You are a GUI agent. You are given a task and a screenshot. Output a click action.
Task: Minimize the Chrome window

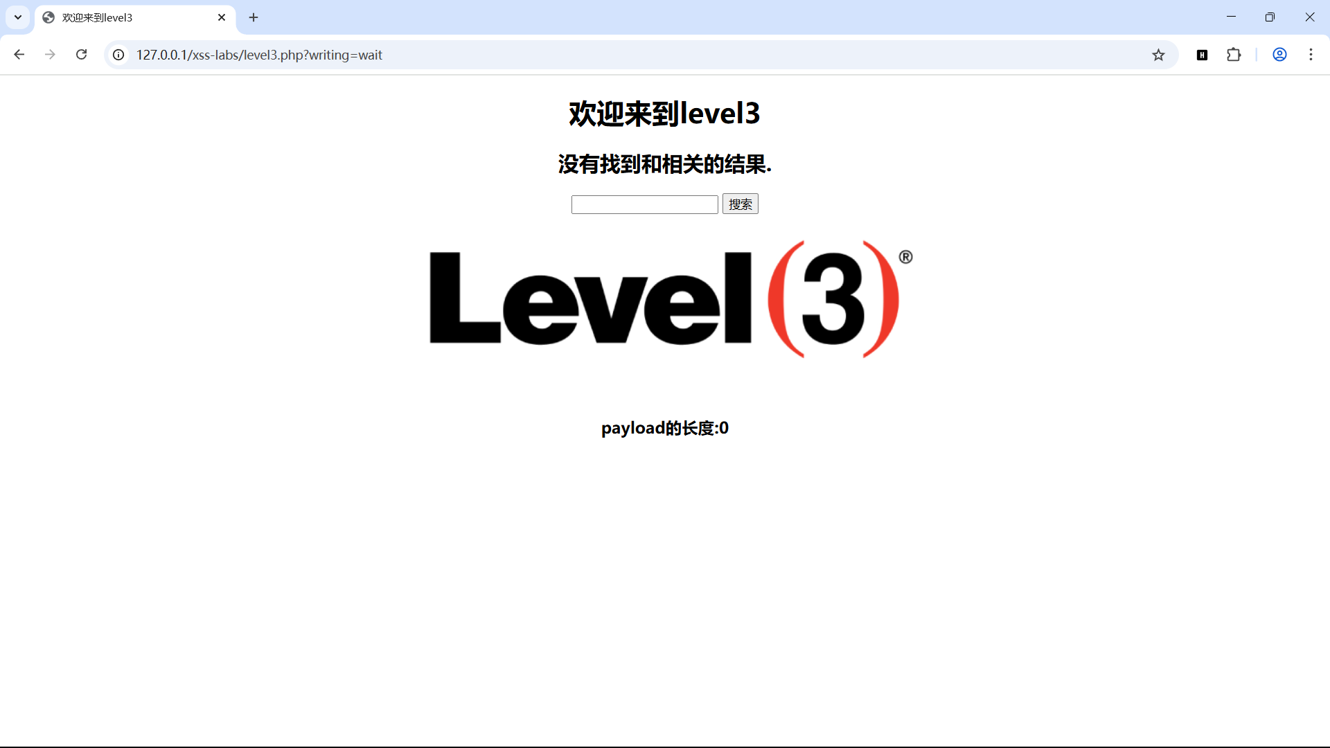pos(1231,17)
